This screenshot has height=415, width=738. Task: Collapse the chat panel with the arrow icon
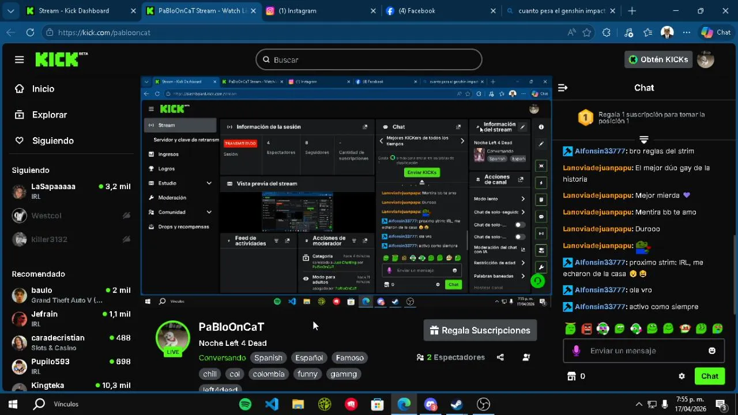pyautogui.click(x=563, y=88)
